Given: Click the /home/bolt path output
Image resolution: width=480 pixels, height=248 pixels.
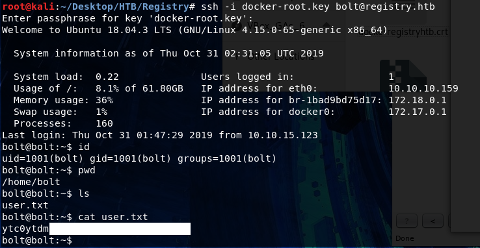Looking at the screenshot, I should tap(31, 182).
